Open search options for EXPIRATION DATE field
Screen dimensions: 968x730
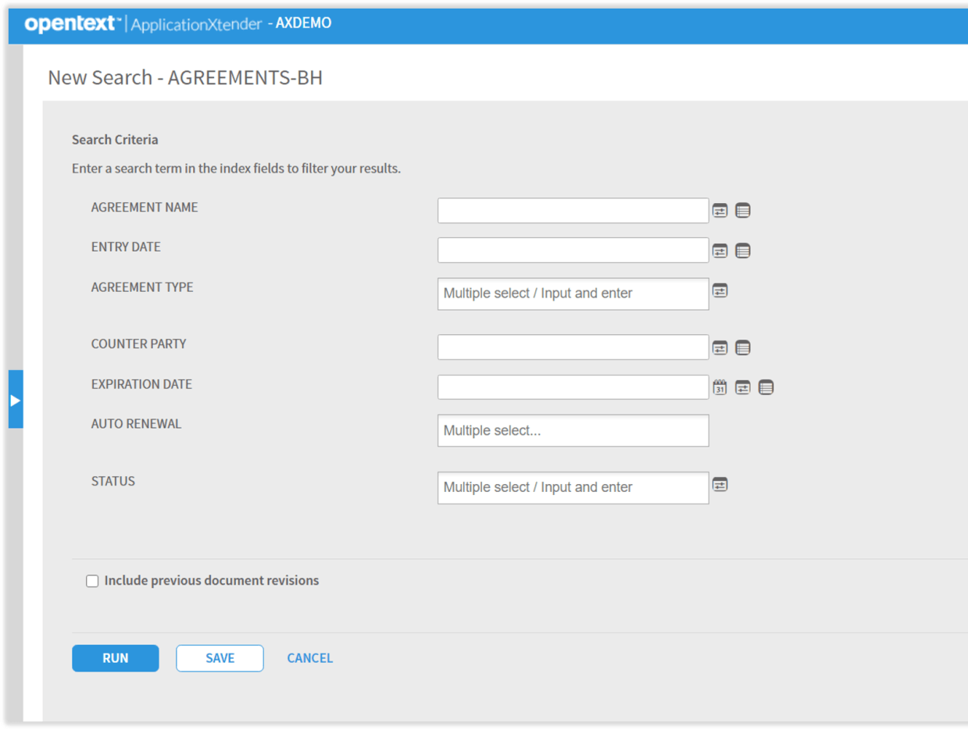pos(742,386)
